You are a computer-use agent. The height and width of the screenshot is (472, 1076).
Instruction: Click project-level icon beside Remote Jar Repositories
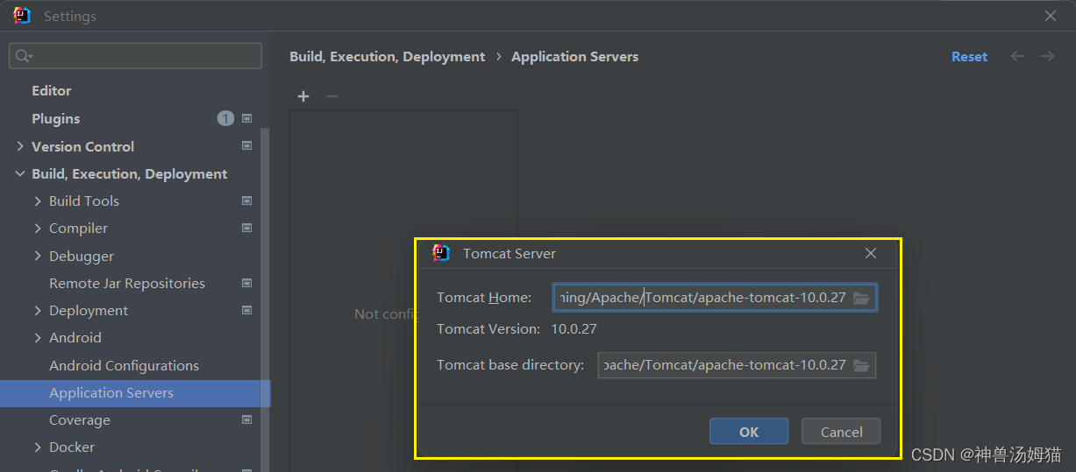click(246, 283)
